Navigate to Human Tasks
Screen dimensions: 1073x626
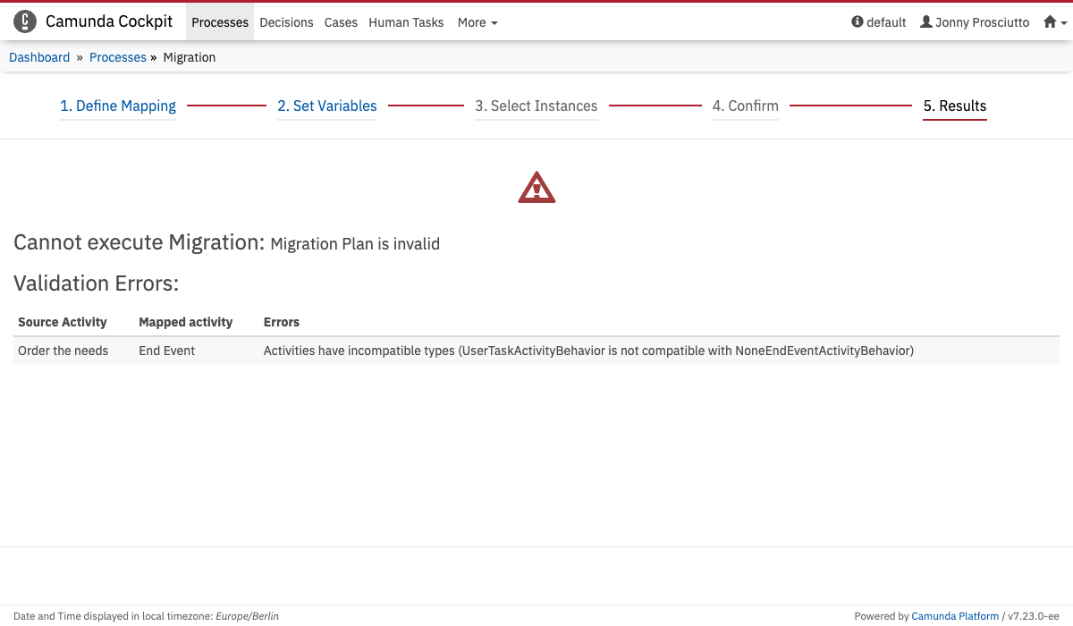coord(406,22)
